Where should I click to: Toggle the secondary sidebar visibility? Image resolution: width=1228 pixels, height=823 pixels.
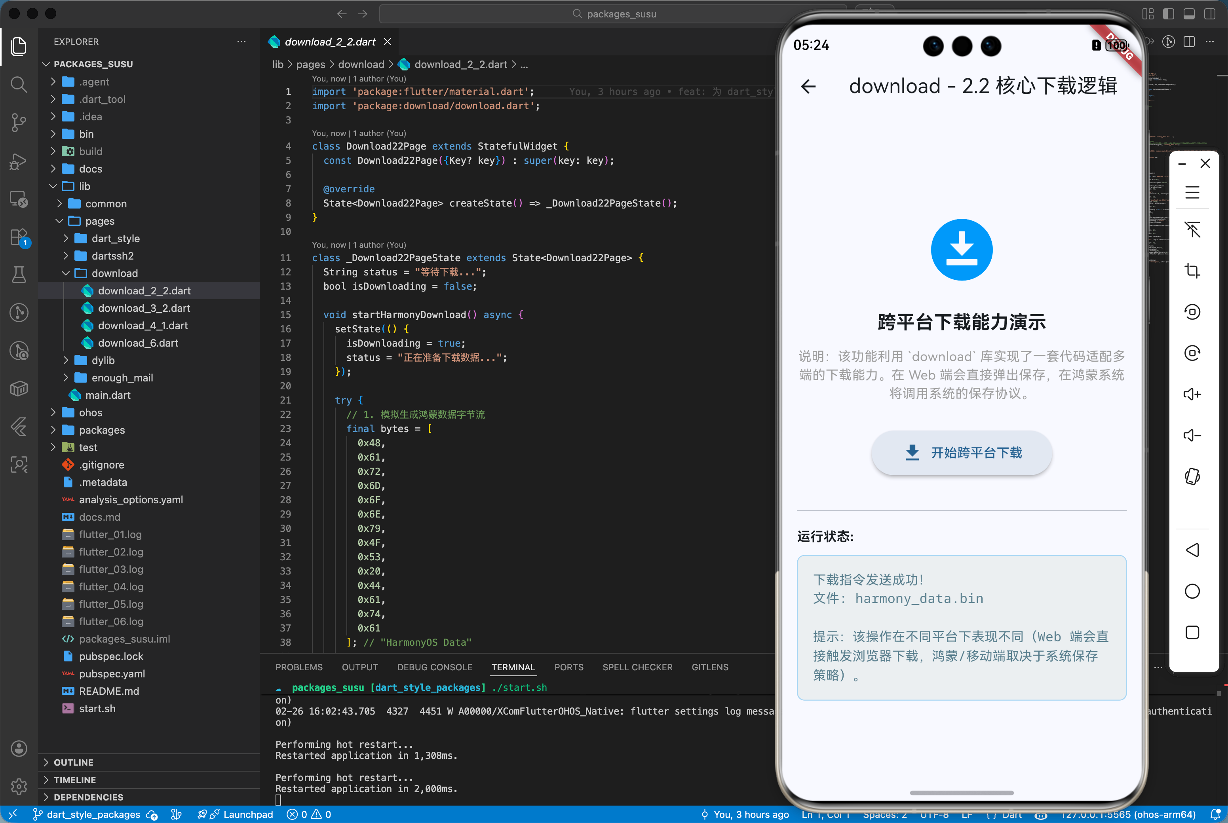coord(1210,14)
